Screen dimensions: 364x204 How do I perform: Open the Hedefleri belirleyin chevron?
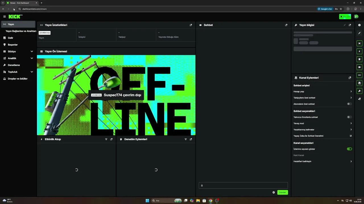[351, 161]
